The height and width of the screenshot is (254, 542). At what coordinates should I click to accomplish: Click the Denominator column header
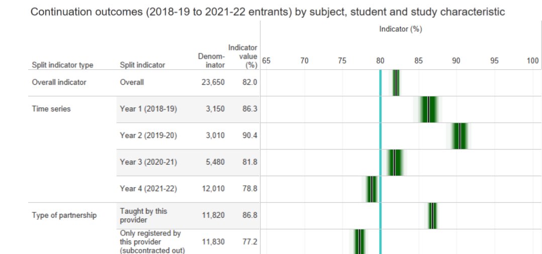(211, 61)
